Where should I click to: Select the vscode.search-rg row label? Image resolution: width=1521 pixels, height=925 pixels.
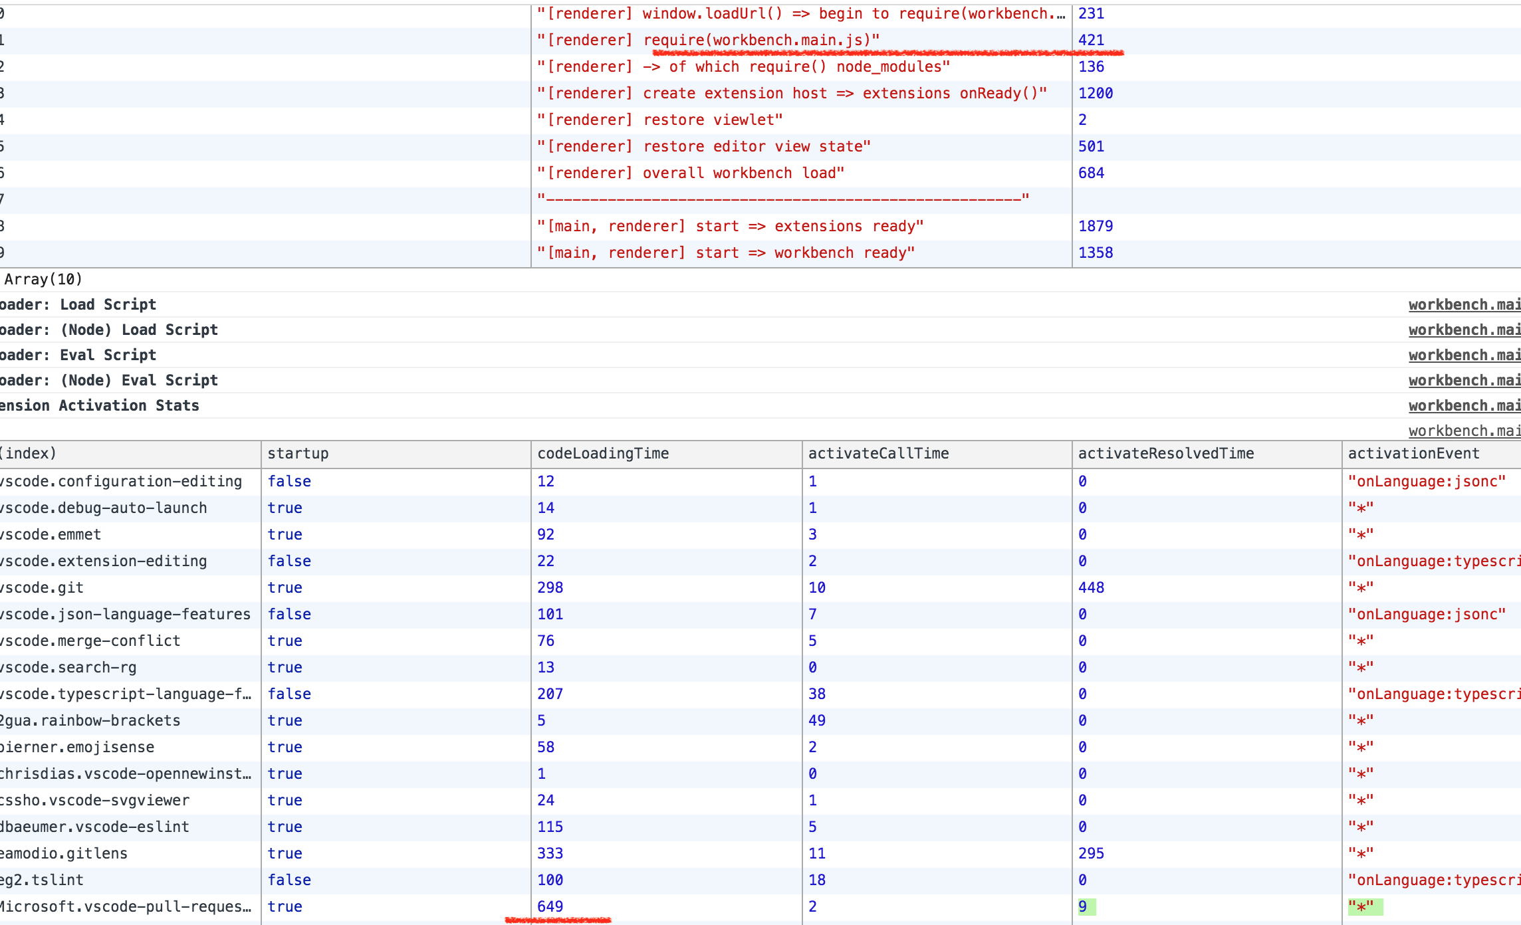tap(68, 668)
